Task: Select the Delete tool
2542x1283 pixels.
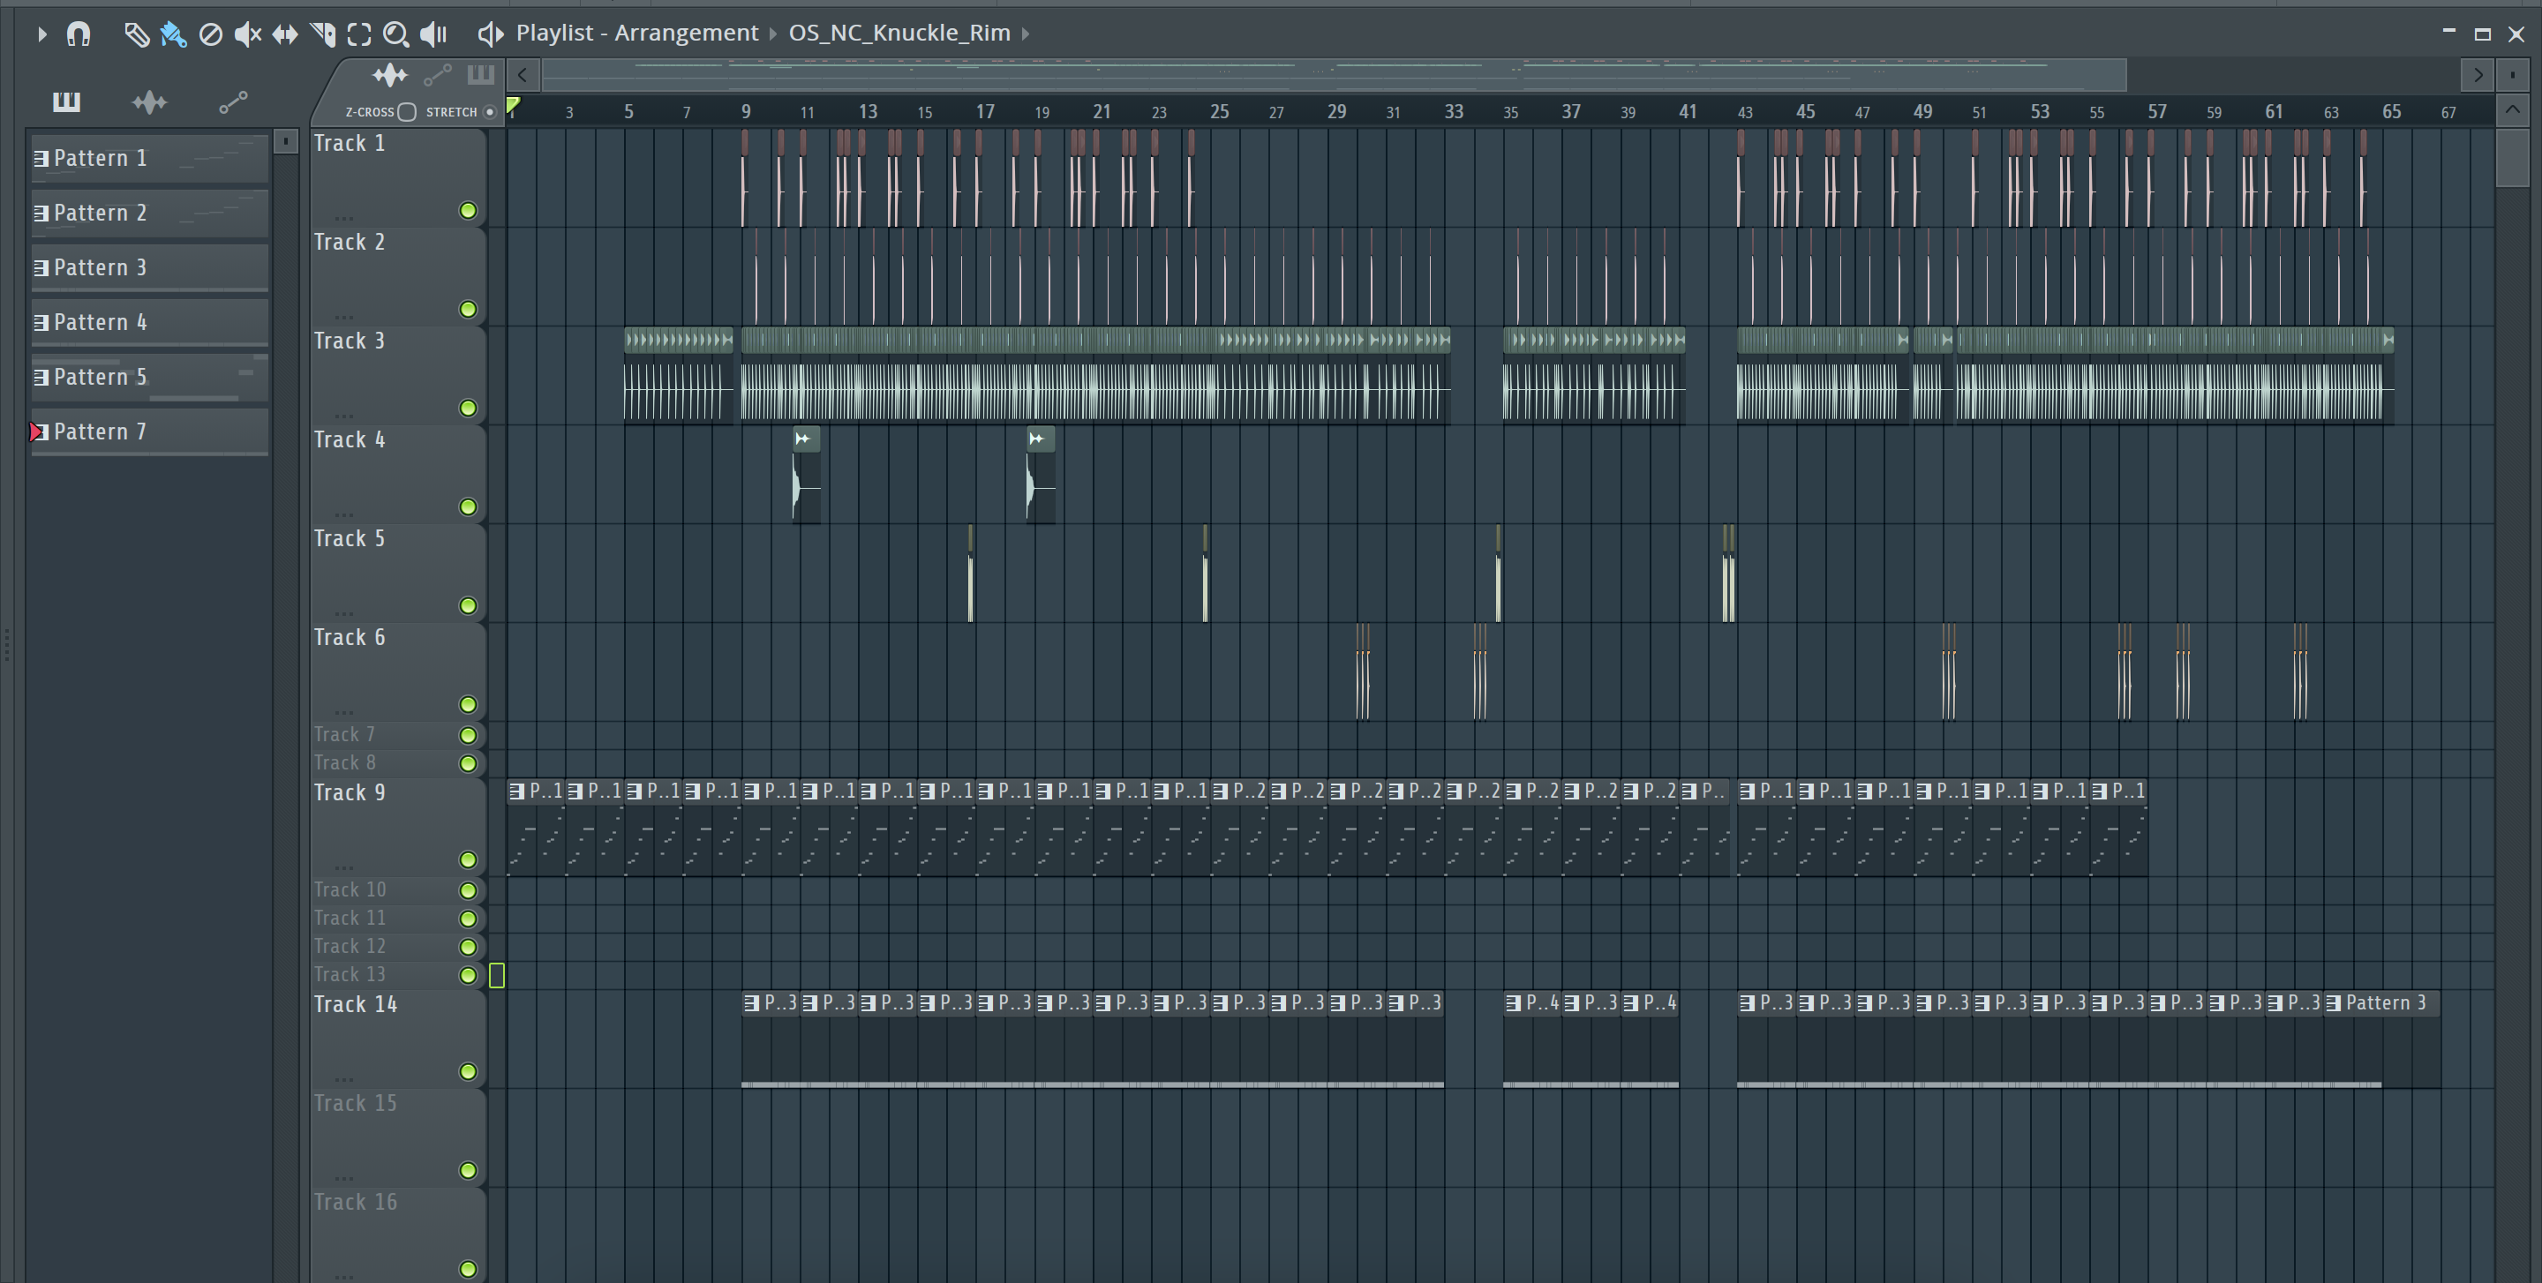Action: coord(210,34)
